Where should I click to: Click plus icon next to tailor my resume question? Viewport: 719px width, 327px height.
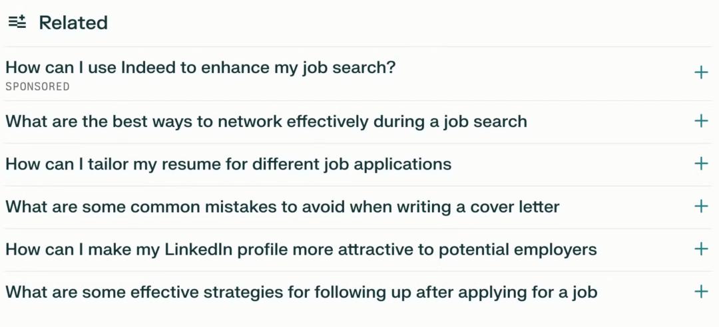(701, 163)
